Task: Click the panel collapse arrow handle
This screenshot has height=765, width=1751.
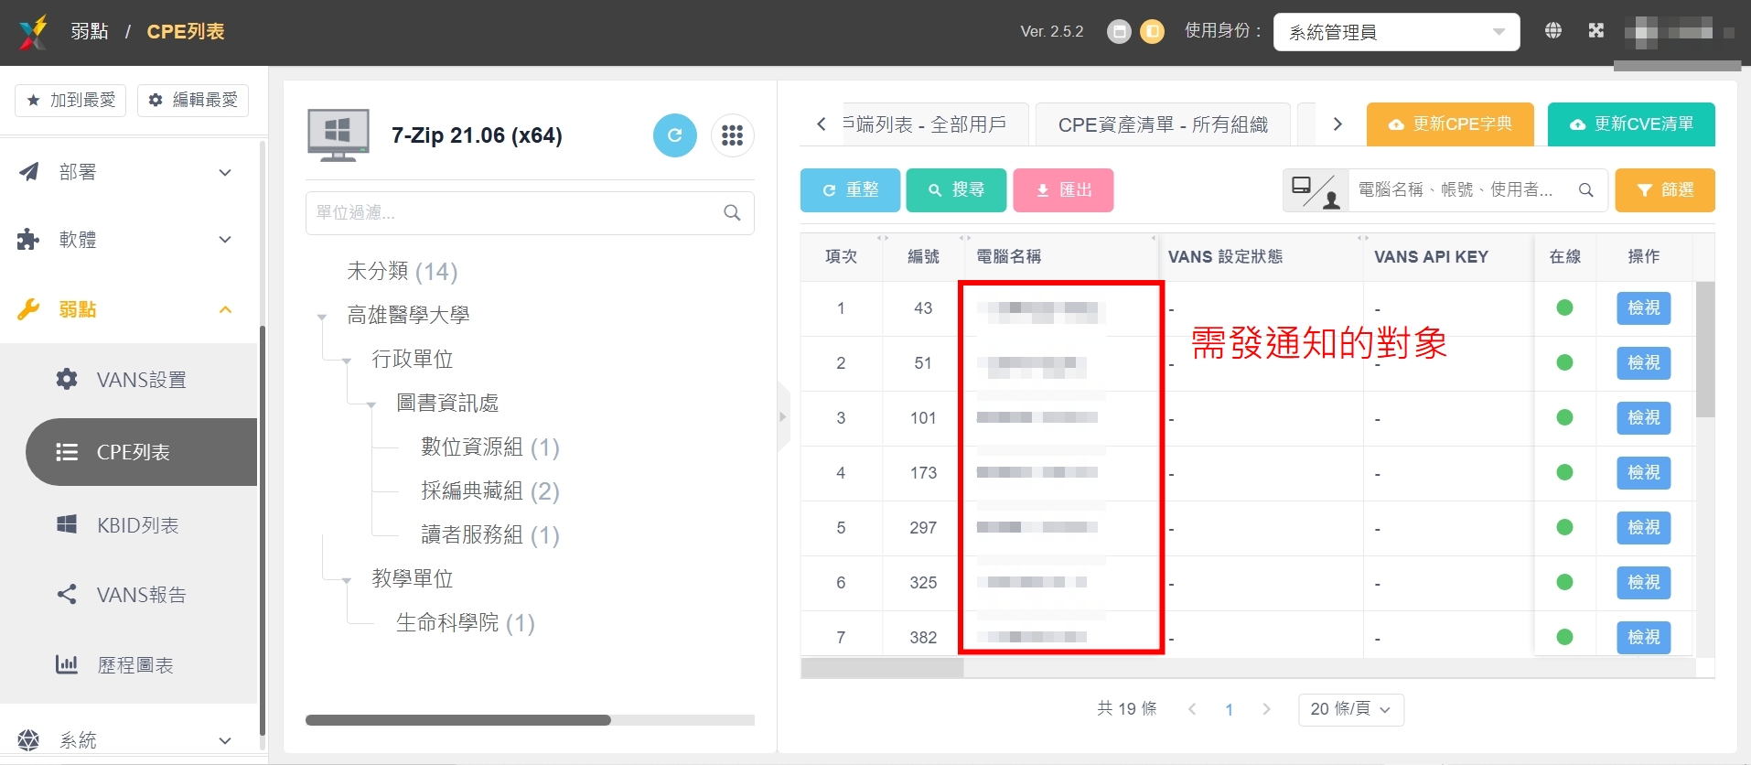Action: [783, 417]
